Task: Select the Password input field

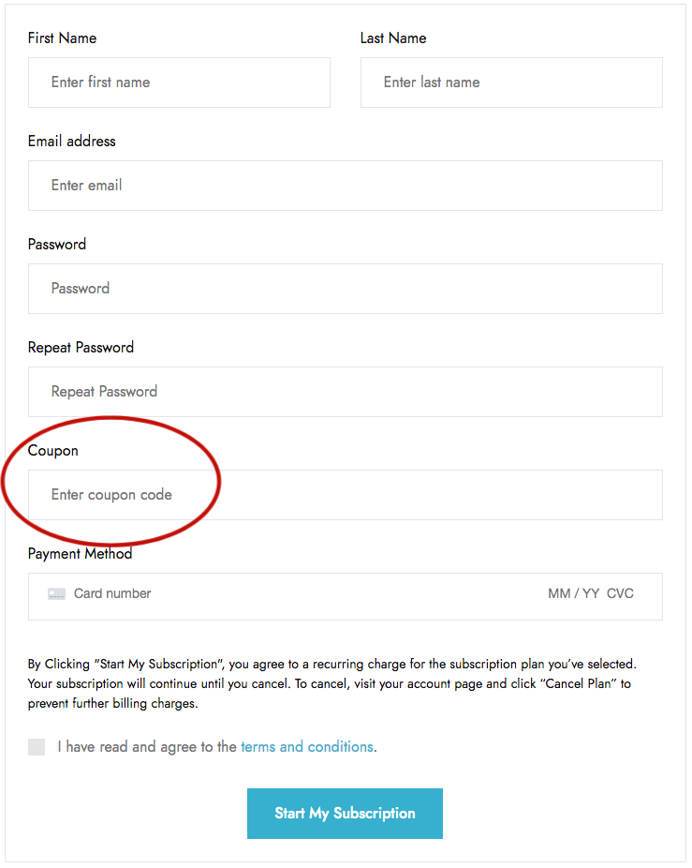Action: 346,289
